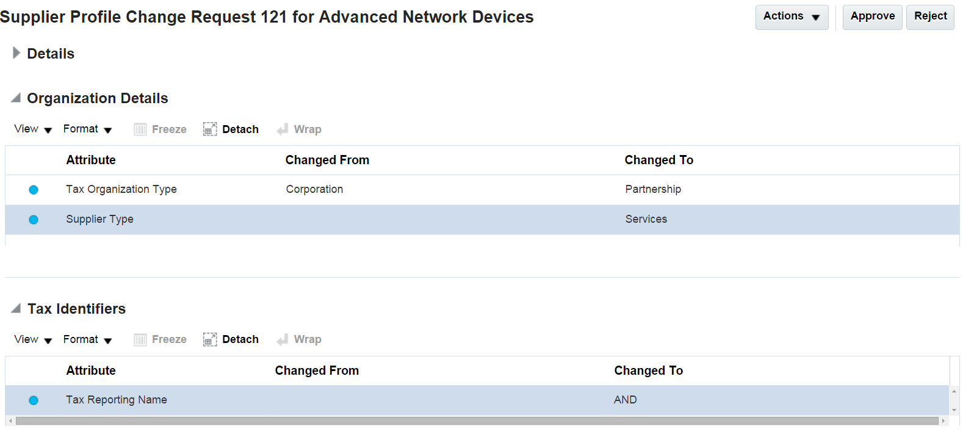Collapse the Tax Identifiers section
Viewport: 963px width, 437px height.
tap(16, 308)
